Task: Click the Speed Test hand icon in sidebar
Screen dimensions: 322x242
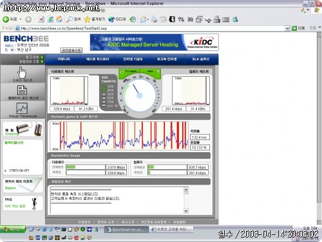Action: 22,73
